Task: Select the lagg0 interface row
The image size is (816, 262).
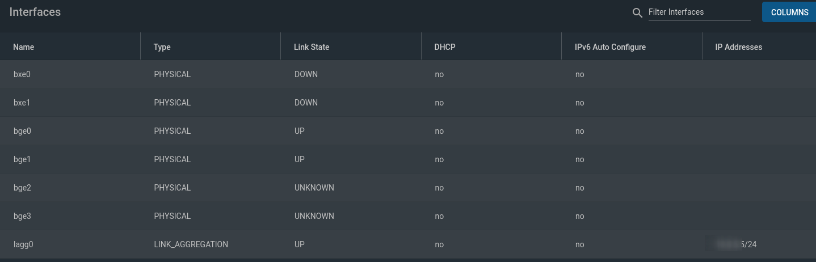Action: pos(408,244)
